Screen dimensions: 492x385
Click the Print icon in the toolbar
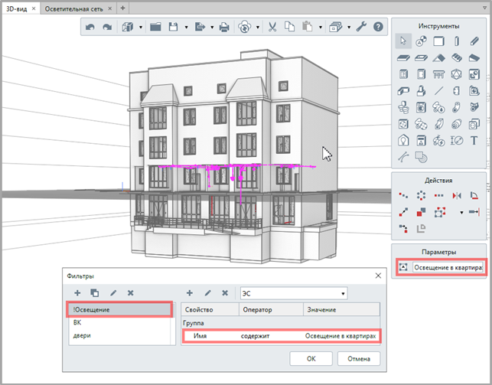tap(224, 27)
